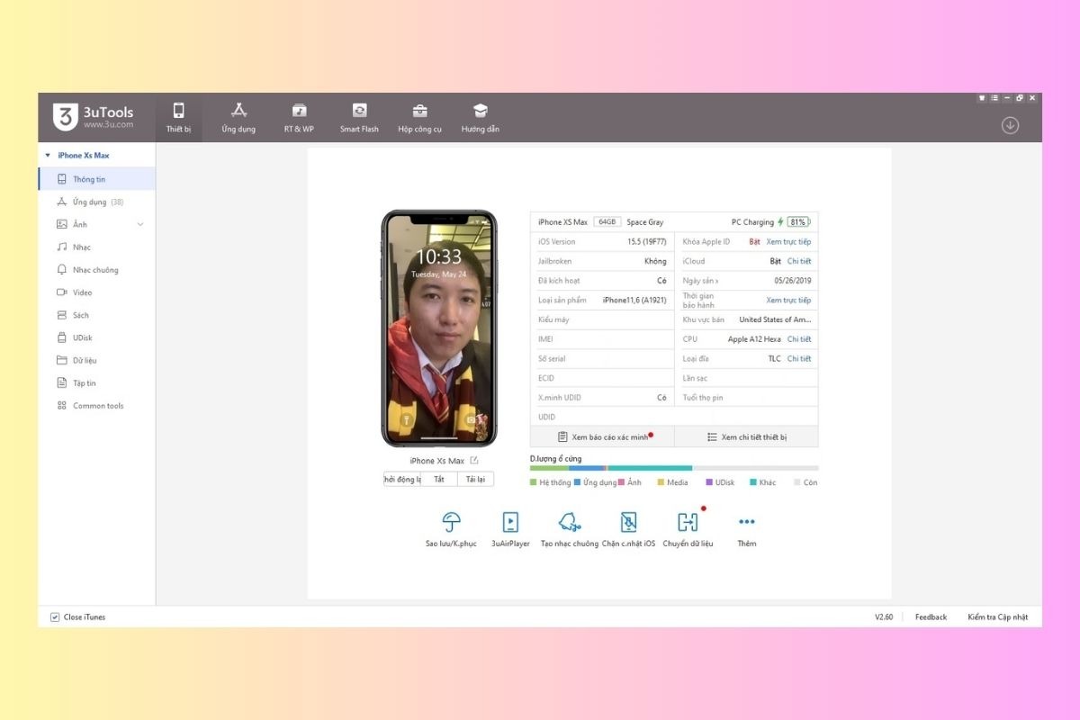Screen dimensions: 1080x720
Task: Click Xem trực tiếp for Thời gian bảo hành
Action: 788,300
